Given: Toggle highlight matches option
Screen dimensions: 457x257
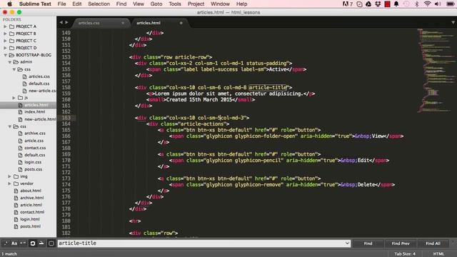Looking at the screenshot, I should click(51, 243).
